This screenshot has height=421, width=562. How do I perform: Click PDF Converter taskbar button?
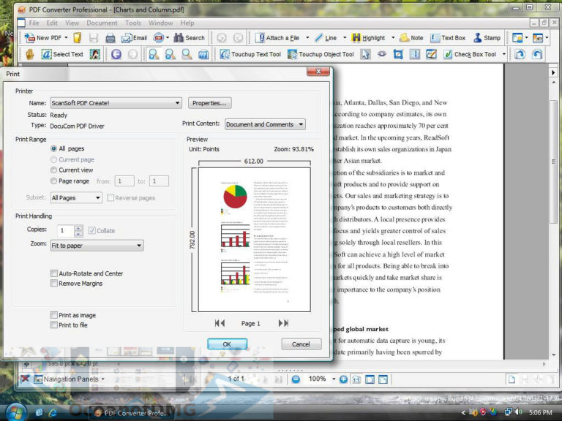pos(131,413)
